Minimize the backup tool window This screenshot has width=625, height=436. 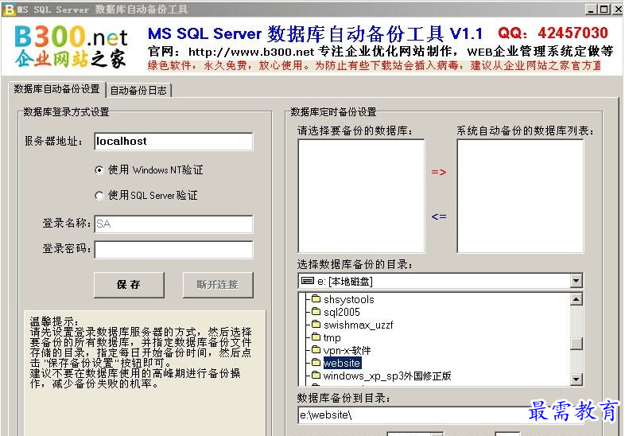(591, 10)
